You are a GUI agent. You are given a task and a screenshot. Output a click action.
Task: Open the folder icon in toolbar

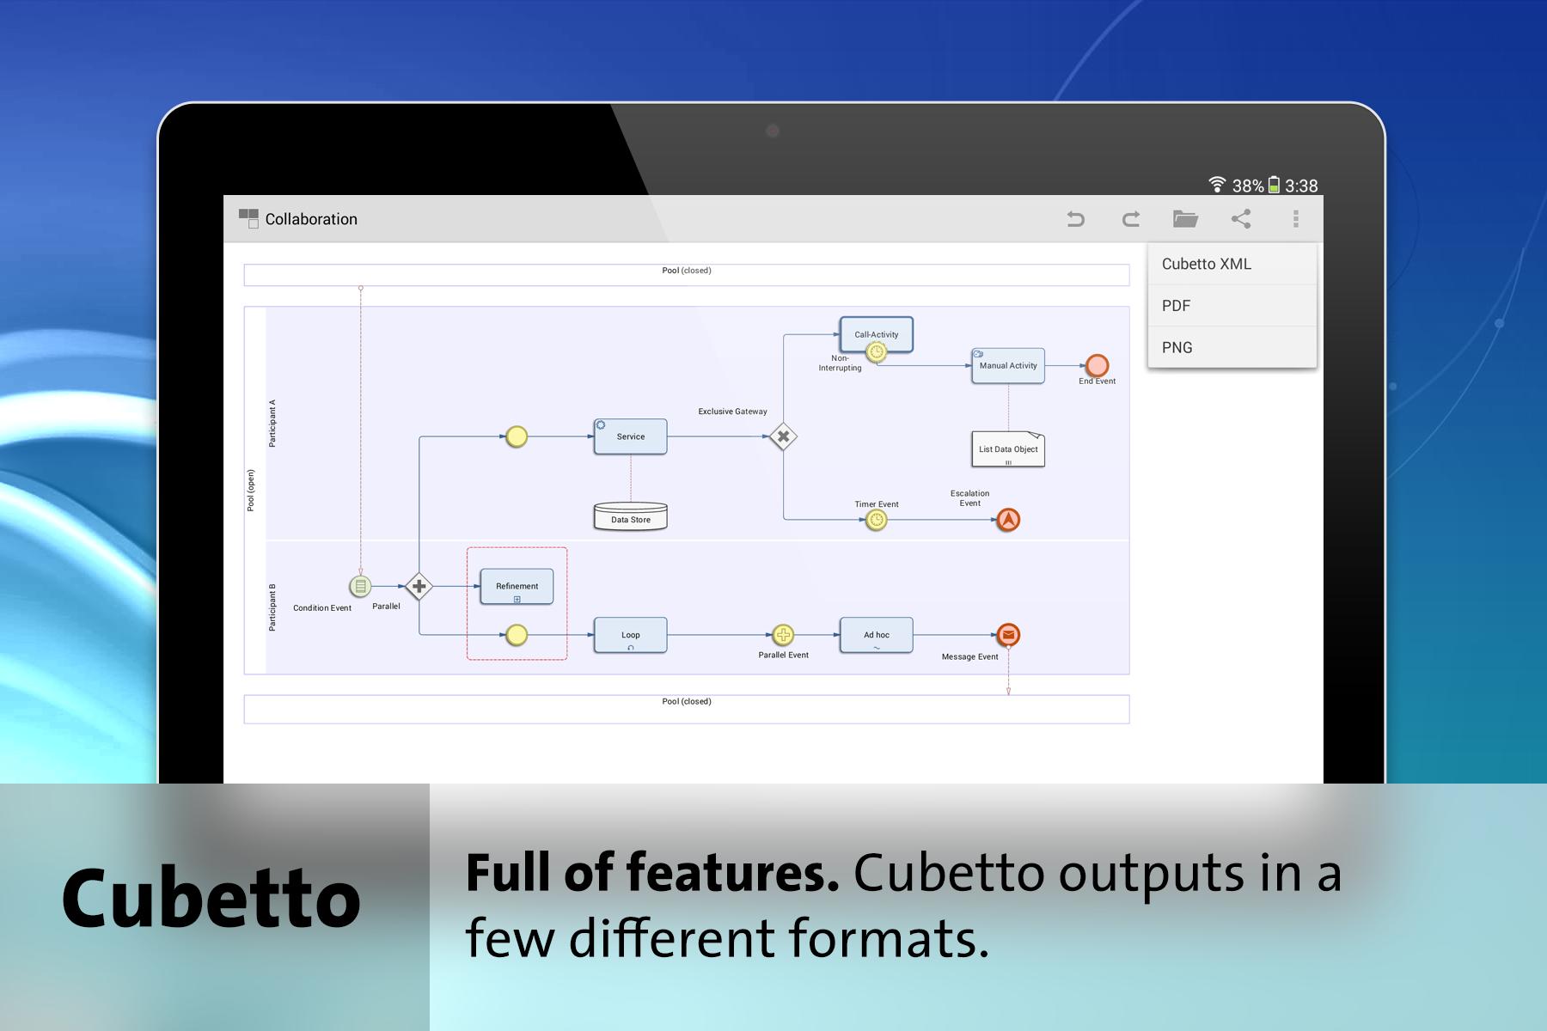(x=1185, y=219)
